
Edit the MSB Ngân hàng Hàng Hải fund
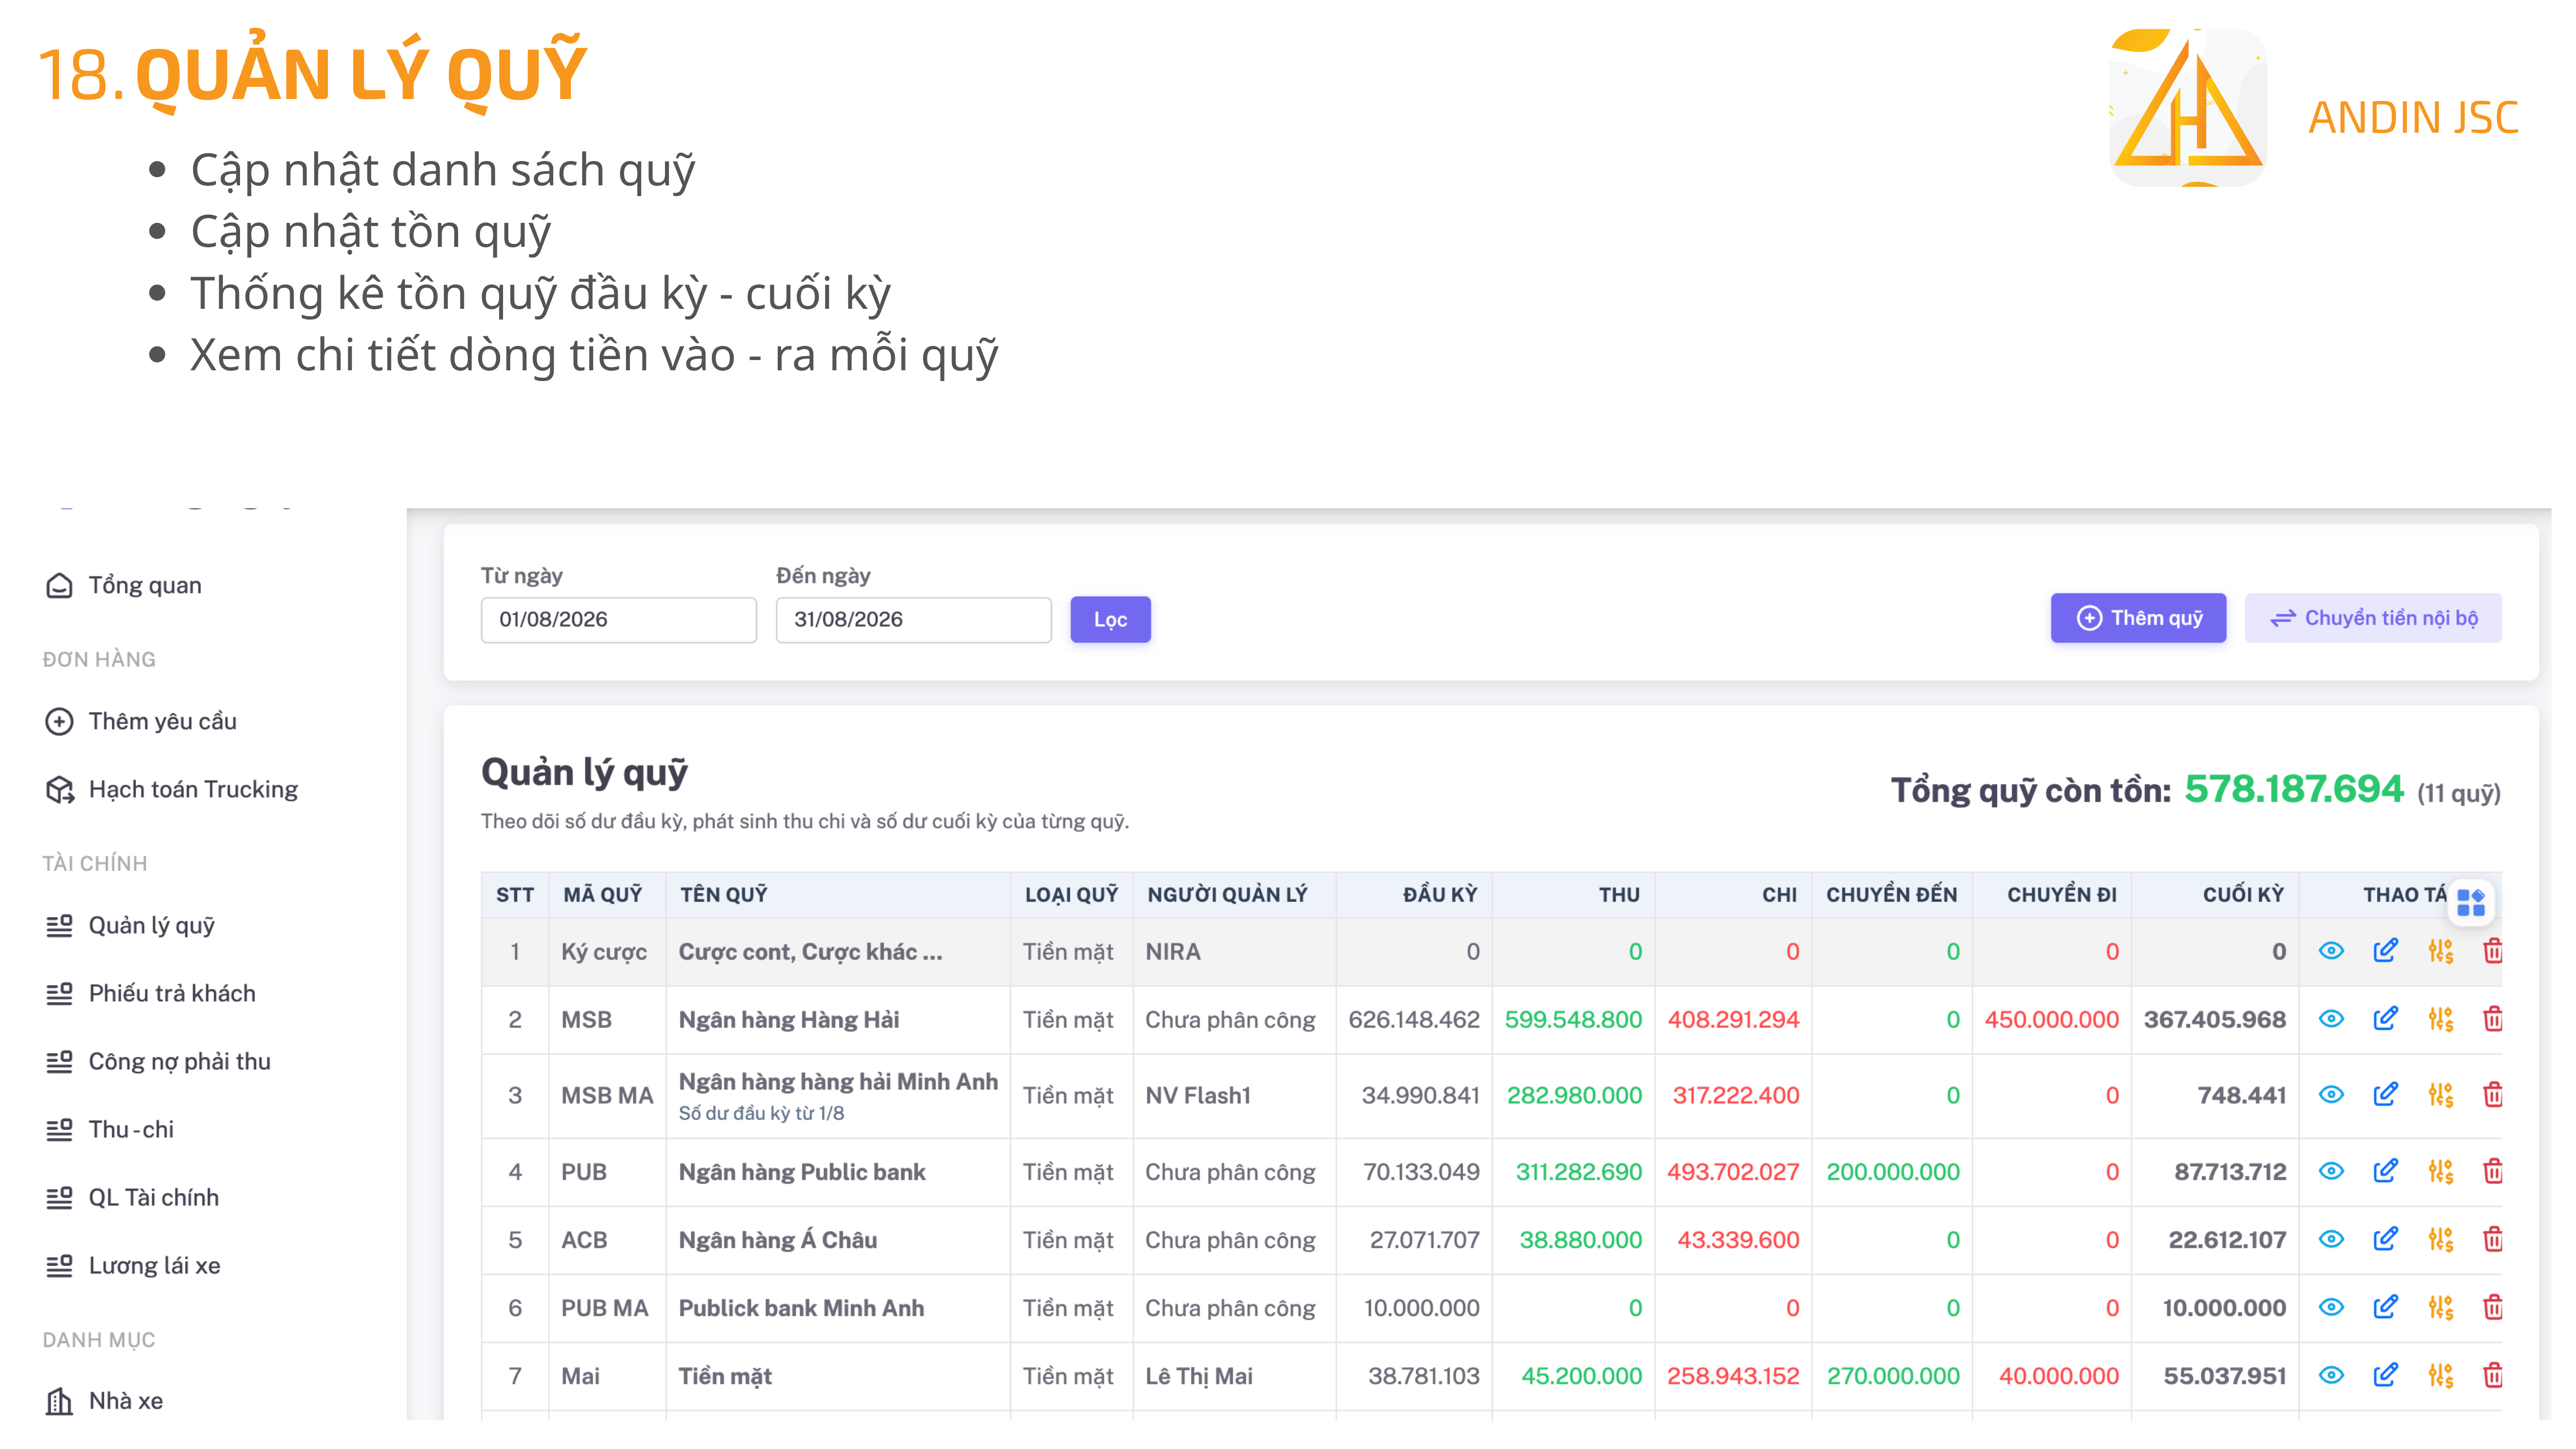[2385, 1019]
